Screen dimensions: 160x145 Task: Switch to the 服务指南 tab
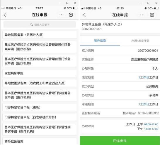pos(100,41)
